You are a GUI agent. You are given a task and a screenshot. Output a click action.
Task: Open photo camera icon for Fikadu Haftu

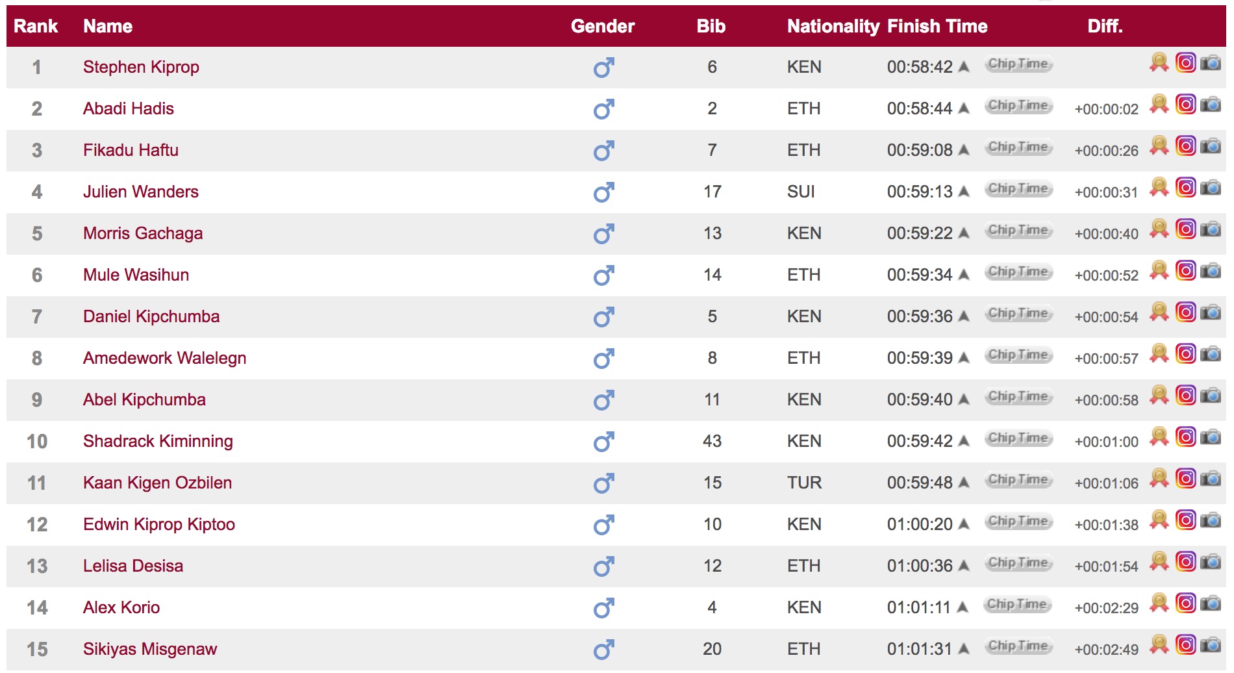(x=1211, y=146)
